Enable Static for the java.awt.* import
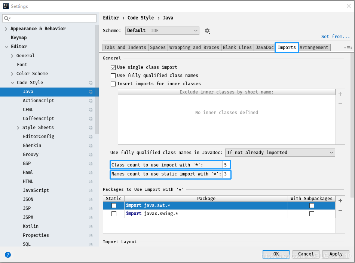 point(113,205)
